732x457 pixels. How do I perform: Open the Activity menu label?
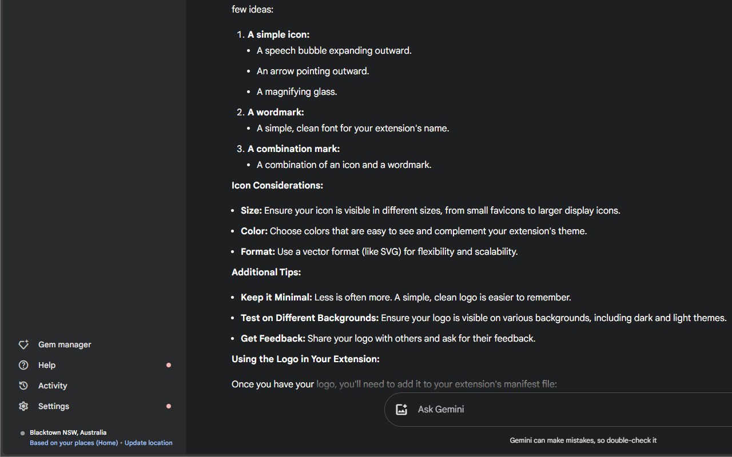[53, 386]
